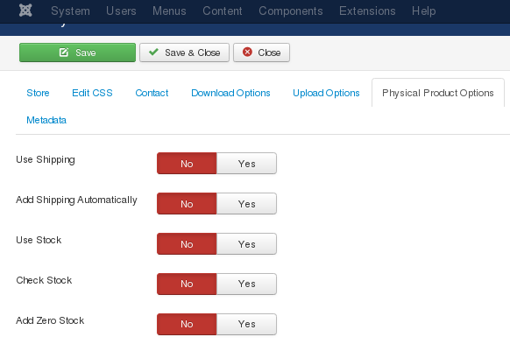Screen dimensions: 510x351
Task: Open the Users menu
Action: pos(121,11)
